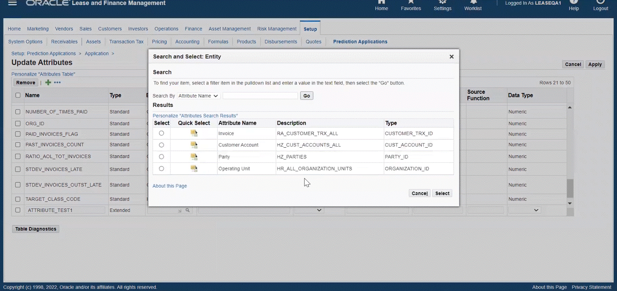Open the Transaction Tax subtab
This screenshot has height=291, width=617.
click(126, 41)
